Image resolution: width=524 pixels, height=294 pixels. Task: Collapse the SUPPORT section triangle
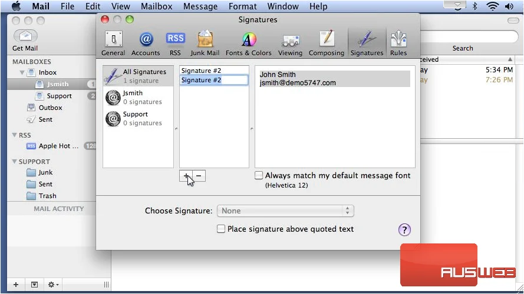coord(14,161)
